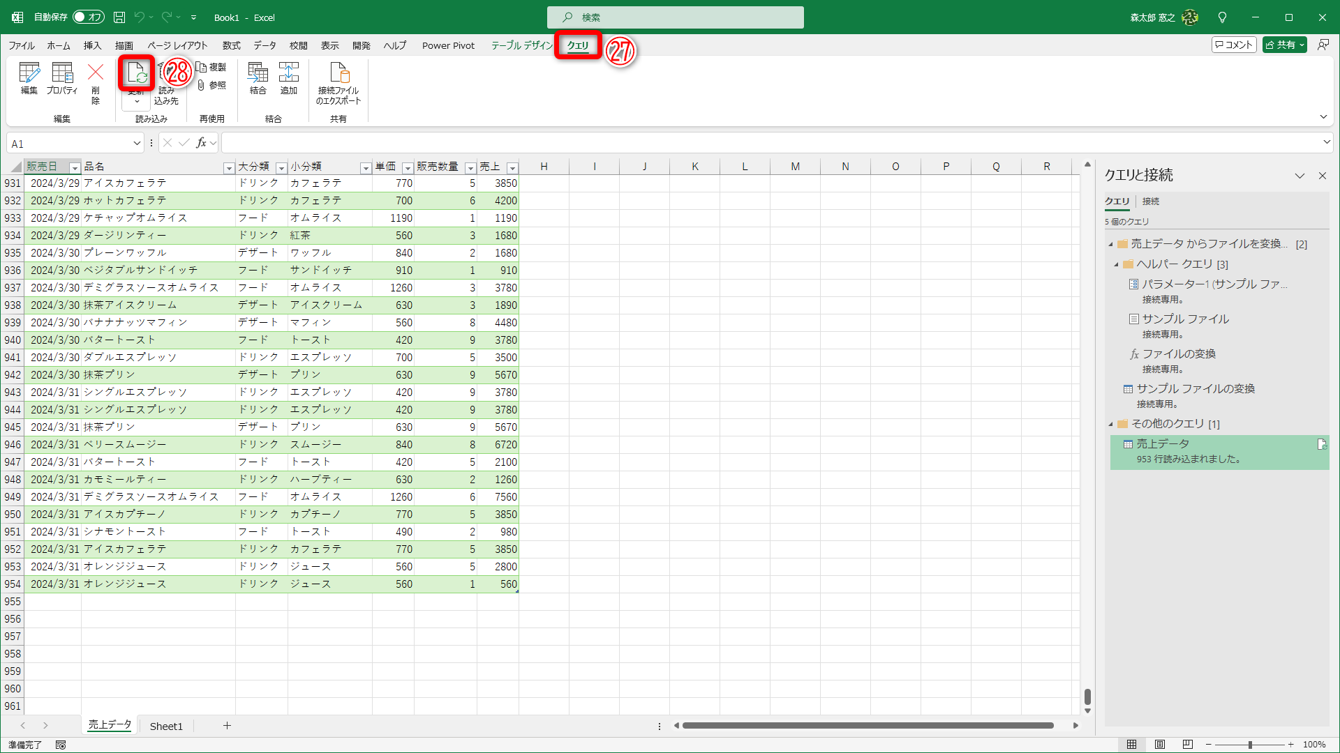The width and height of the screenshot is (1340, 753).
Task: Open the Name Box dropdown arrow
Action: (x=137, y=144)
